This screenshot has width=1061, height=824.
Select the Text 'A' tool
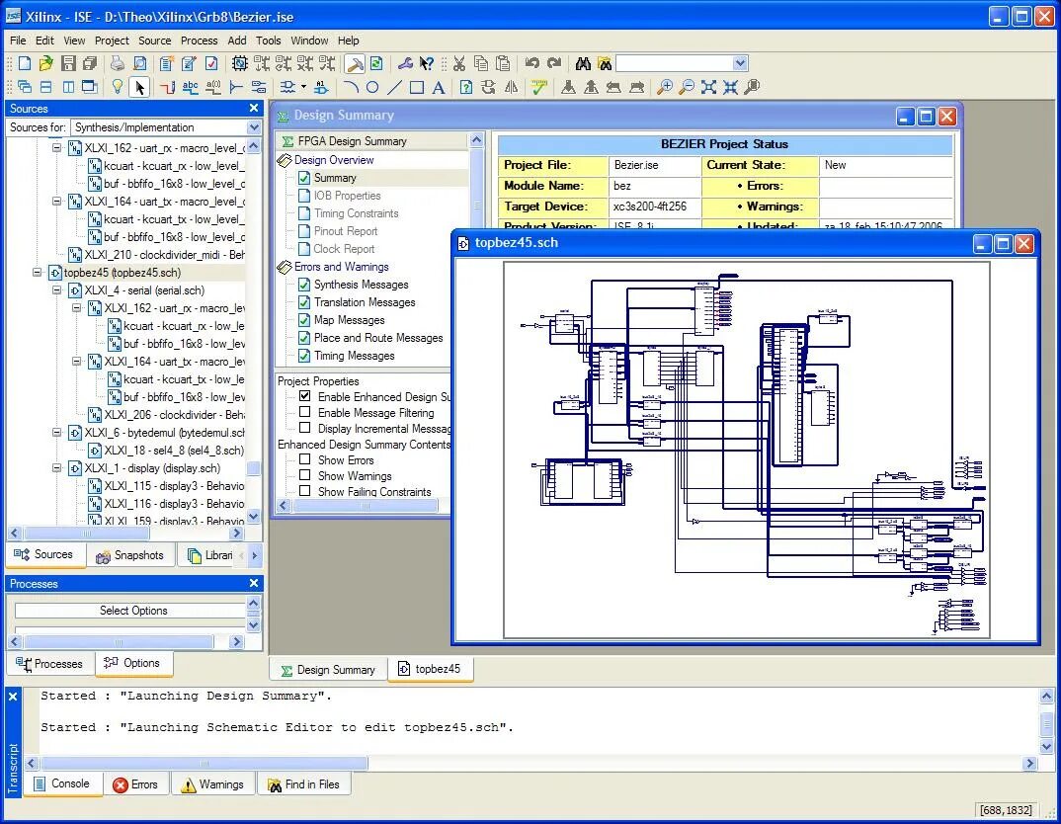(x=439, y=87)
